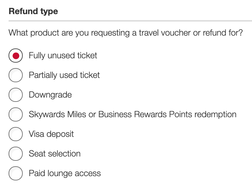
Task: Select the Partially used ticket radio button
Action: coord(15,75)
